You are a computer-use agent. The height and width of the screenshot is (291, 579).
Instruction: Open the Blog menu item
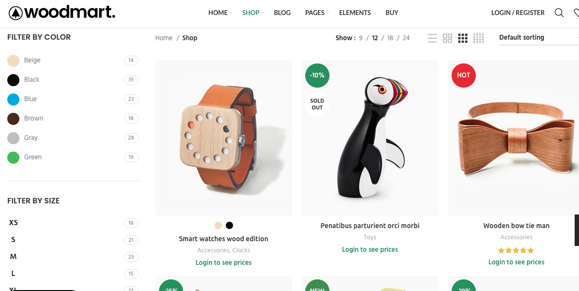[282, 13]
